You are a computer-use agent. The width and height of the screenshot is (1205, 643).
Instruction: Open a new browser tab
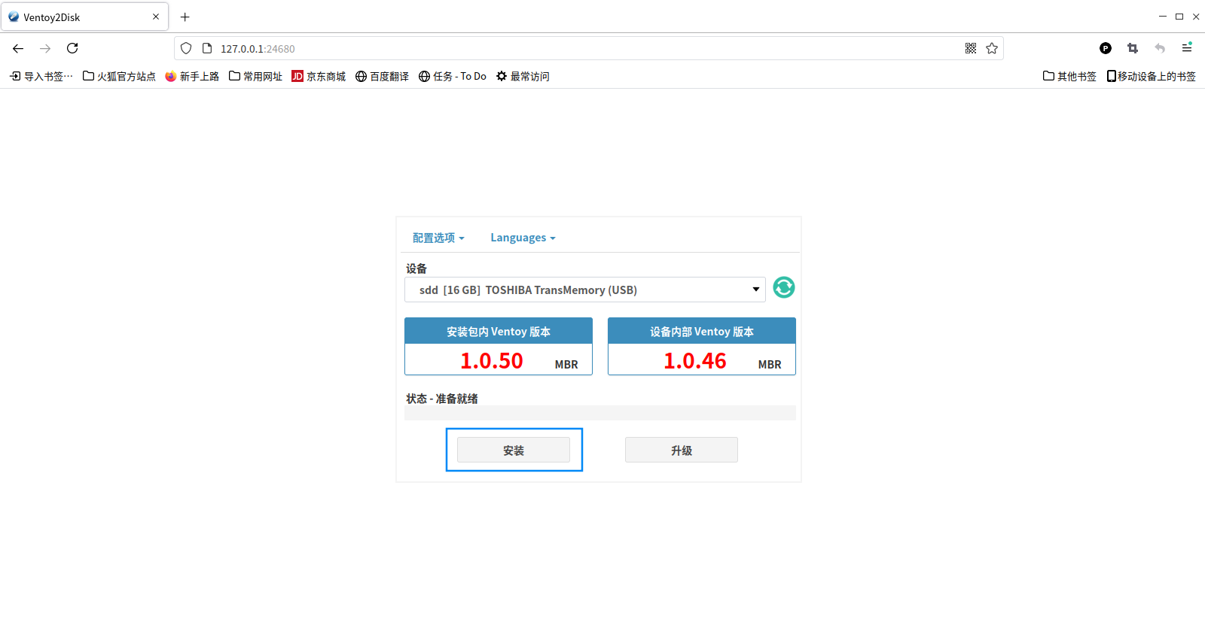185,17
